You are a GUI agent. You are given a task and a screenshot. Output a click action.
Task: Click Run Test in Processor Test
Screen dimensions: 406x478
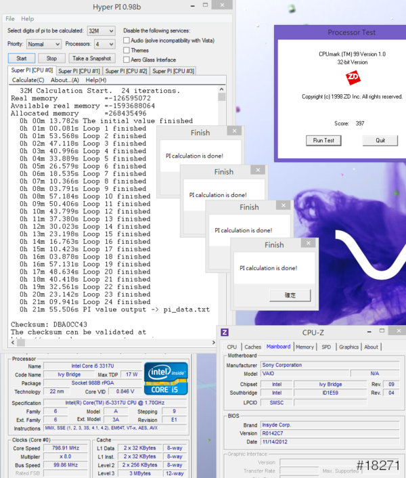[x=323, y=141]
